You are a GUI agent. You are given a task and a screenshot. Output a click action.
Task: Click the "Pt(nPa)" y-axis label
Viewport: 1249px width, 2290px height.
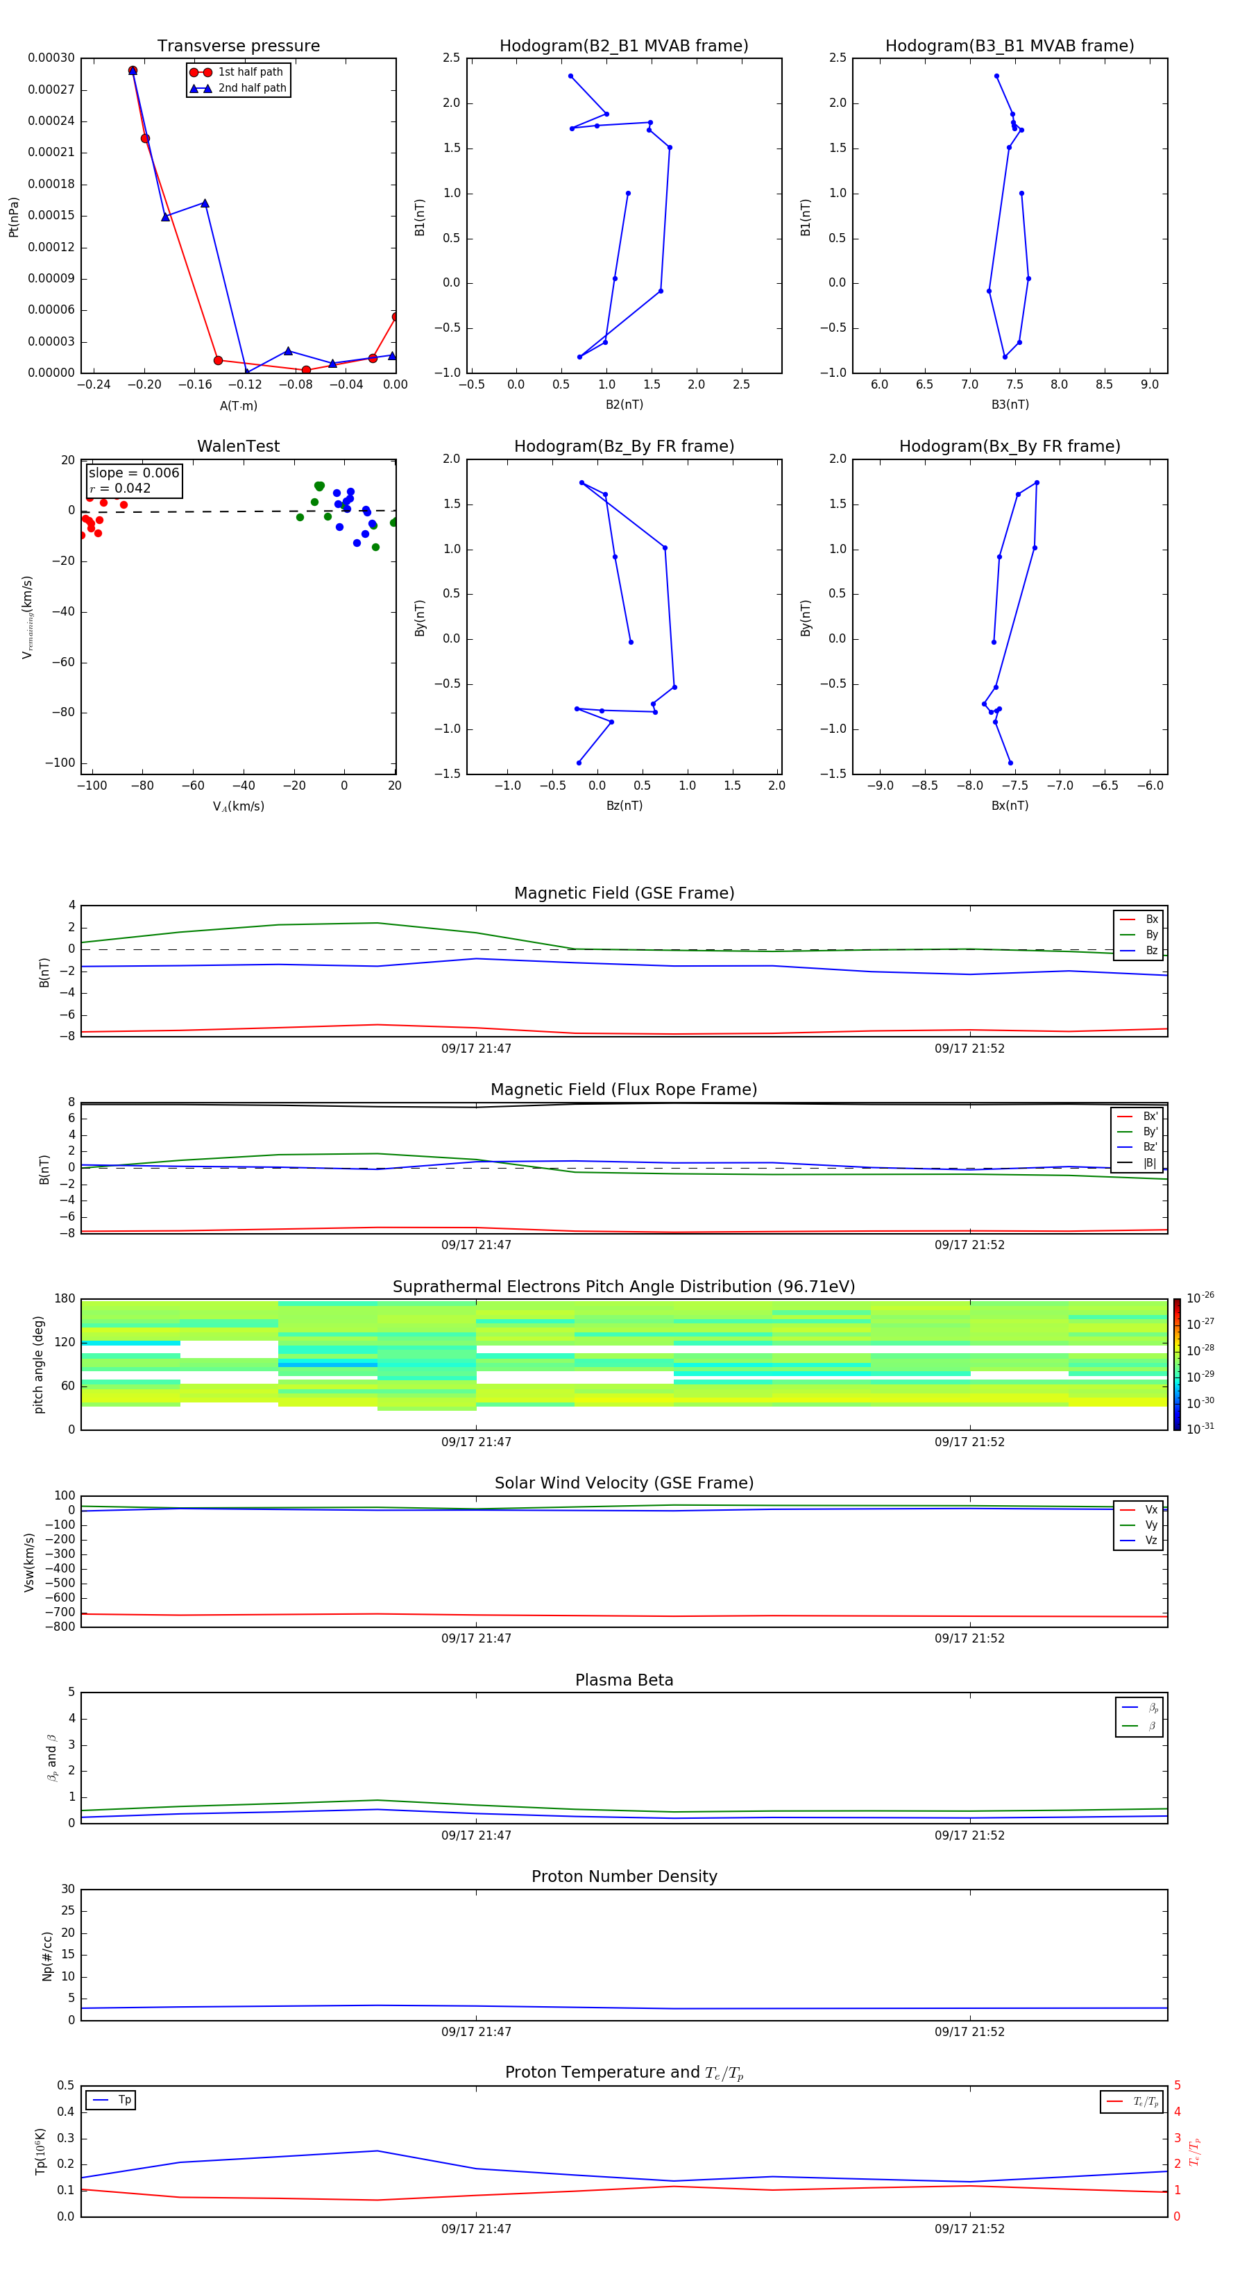pyautogui.click(x=13, y=217)
